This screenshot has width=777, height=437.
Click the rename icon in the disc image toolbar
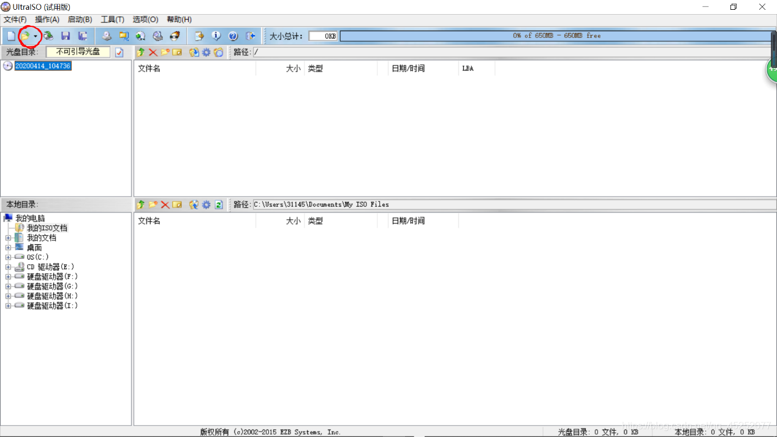coord(177,52)
